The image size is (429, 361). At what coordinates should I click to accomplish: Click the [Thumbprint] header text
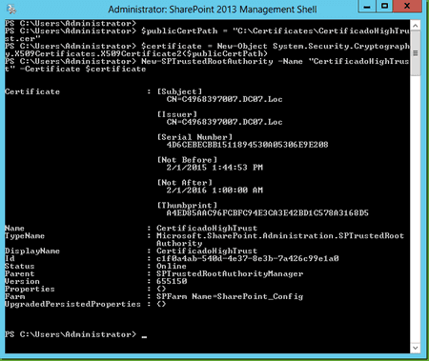coord(187,205)
